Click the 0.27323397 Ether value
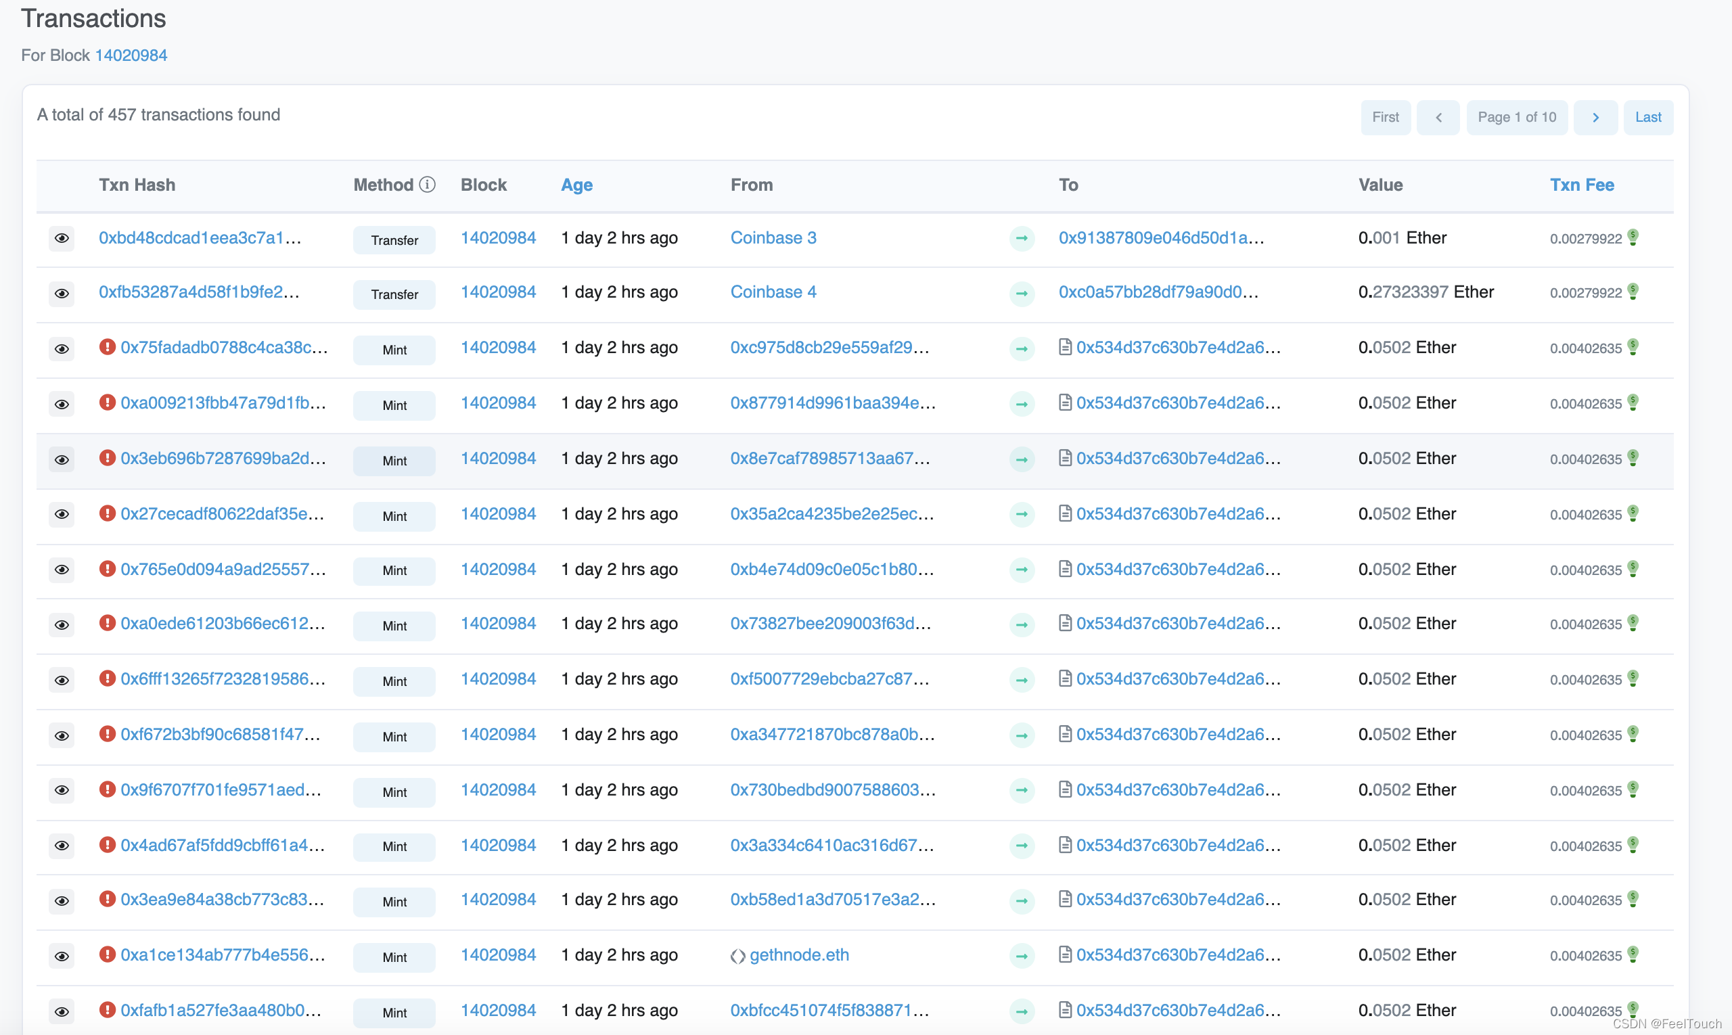1732x1035 pixels. pos(1426,292)
